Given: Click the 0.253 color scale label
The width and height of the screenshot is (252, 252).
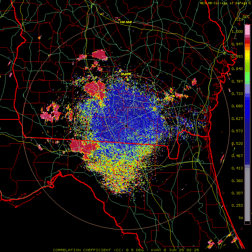Looking at the screenshot, I should pos(237,206).
